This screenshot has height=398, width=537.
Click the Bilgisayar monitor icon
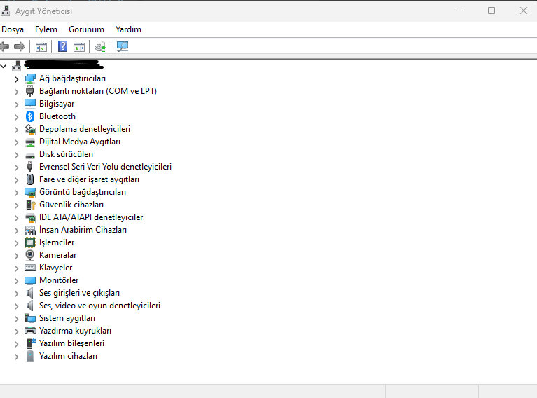pyautogui.click(x=30, y=104)
